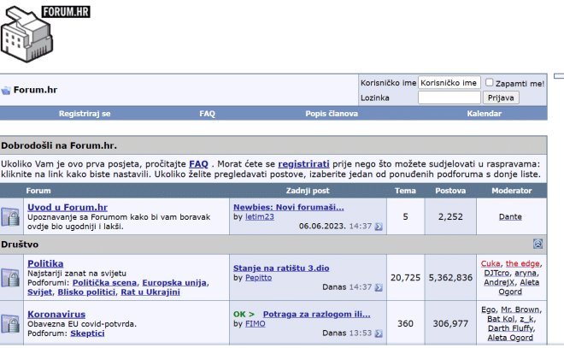
Task: Click the Lozinka password field
Action: (x=449, y=97)
